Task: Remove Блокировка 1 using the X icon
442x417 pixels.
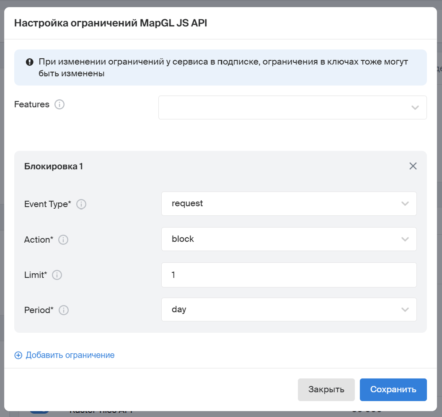Action: coord(413,166)
